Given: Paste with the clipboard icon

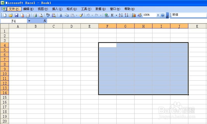Looking at the screenshot, I should point(72,15).
